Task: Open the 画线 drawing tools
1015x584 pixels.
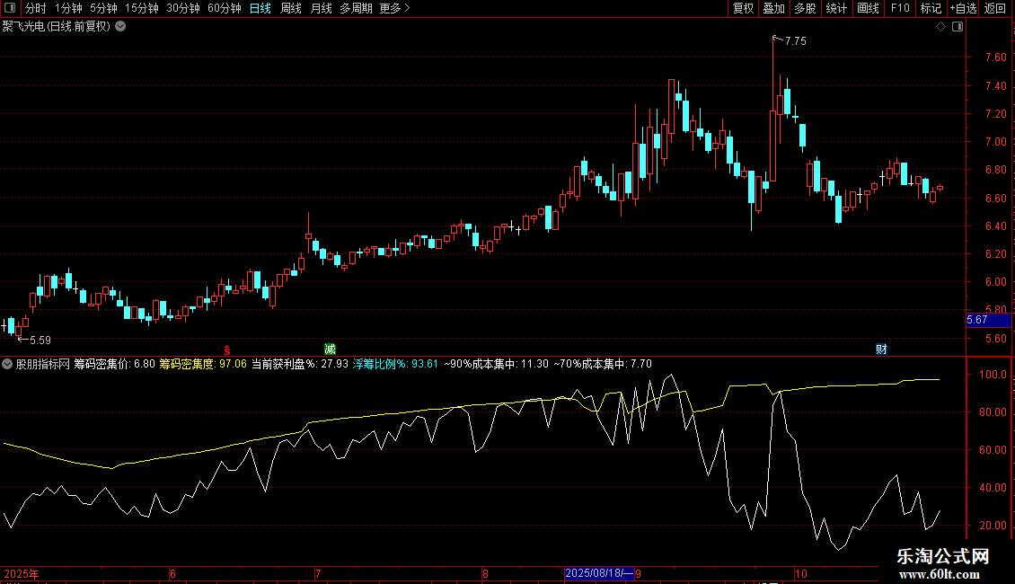Action: click(x=868, y=8)
